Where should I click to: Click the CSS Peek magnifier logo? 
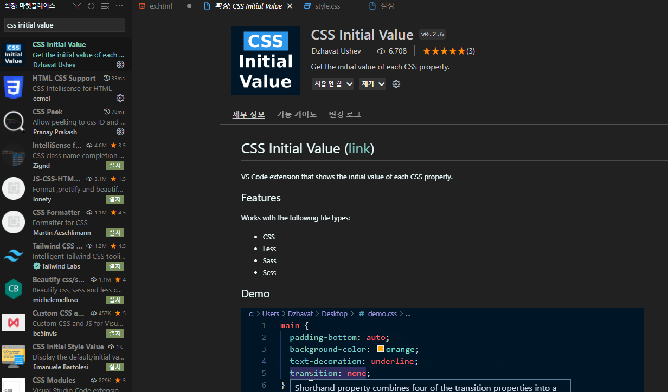[14, 121]
